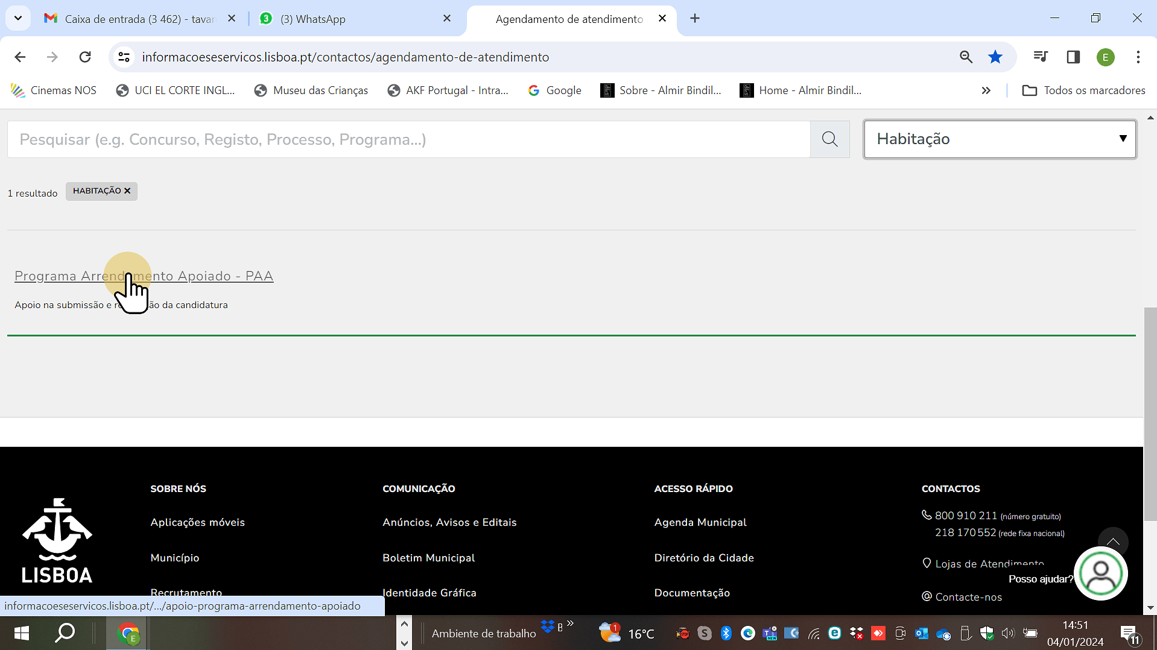Bookmark this page with the star icon

(x=995, y=57)
